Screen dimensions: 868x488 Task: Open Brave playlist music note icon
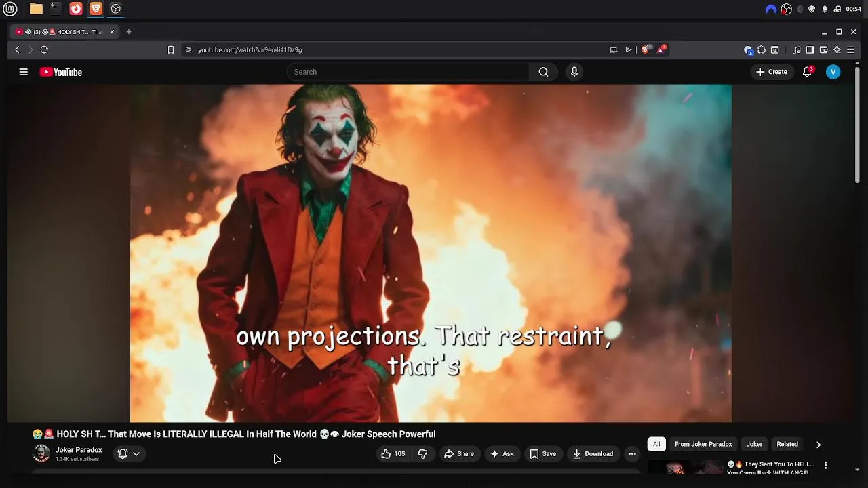(796, 49)
